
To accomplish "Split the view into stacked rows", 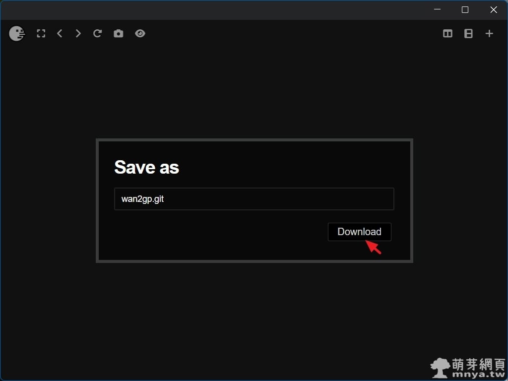I will (x=468, y=34).
